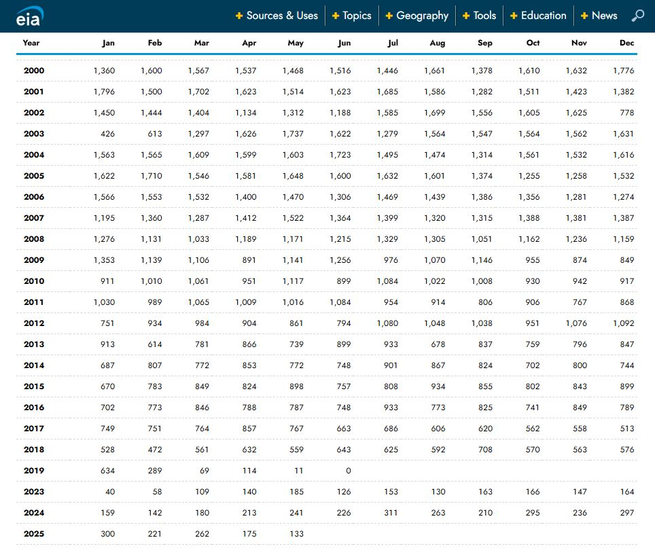Click the 0 value in 2019 Jun
Image resolution: width=655 pixels, height=559 pixels.
349,471
